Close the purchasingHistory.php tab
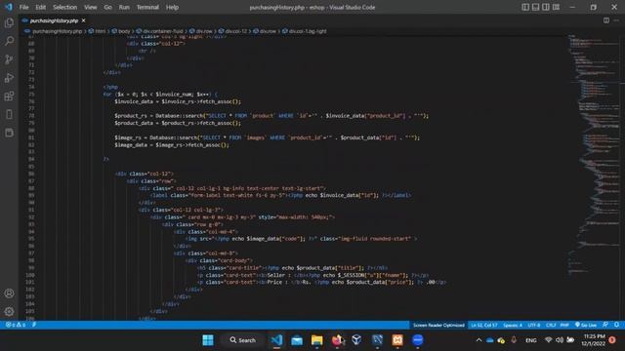 coord(83,20)
